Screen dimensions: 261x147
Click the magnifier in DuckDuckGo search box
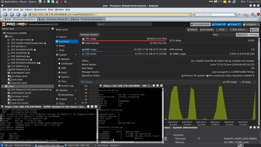(x=235, y=15)
